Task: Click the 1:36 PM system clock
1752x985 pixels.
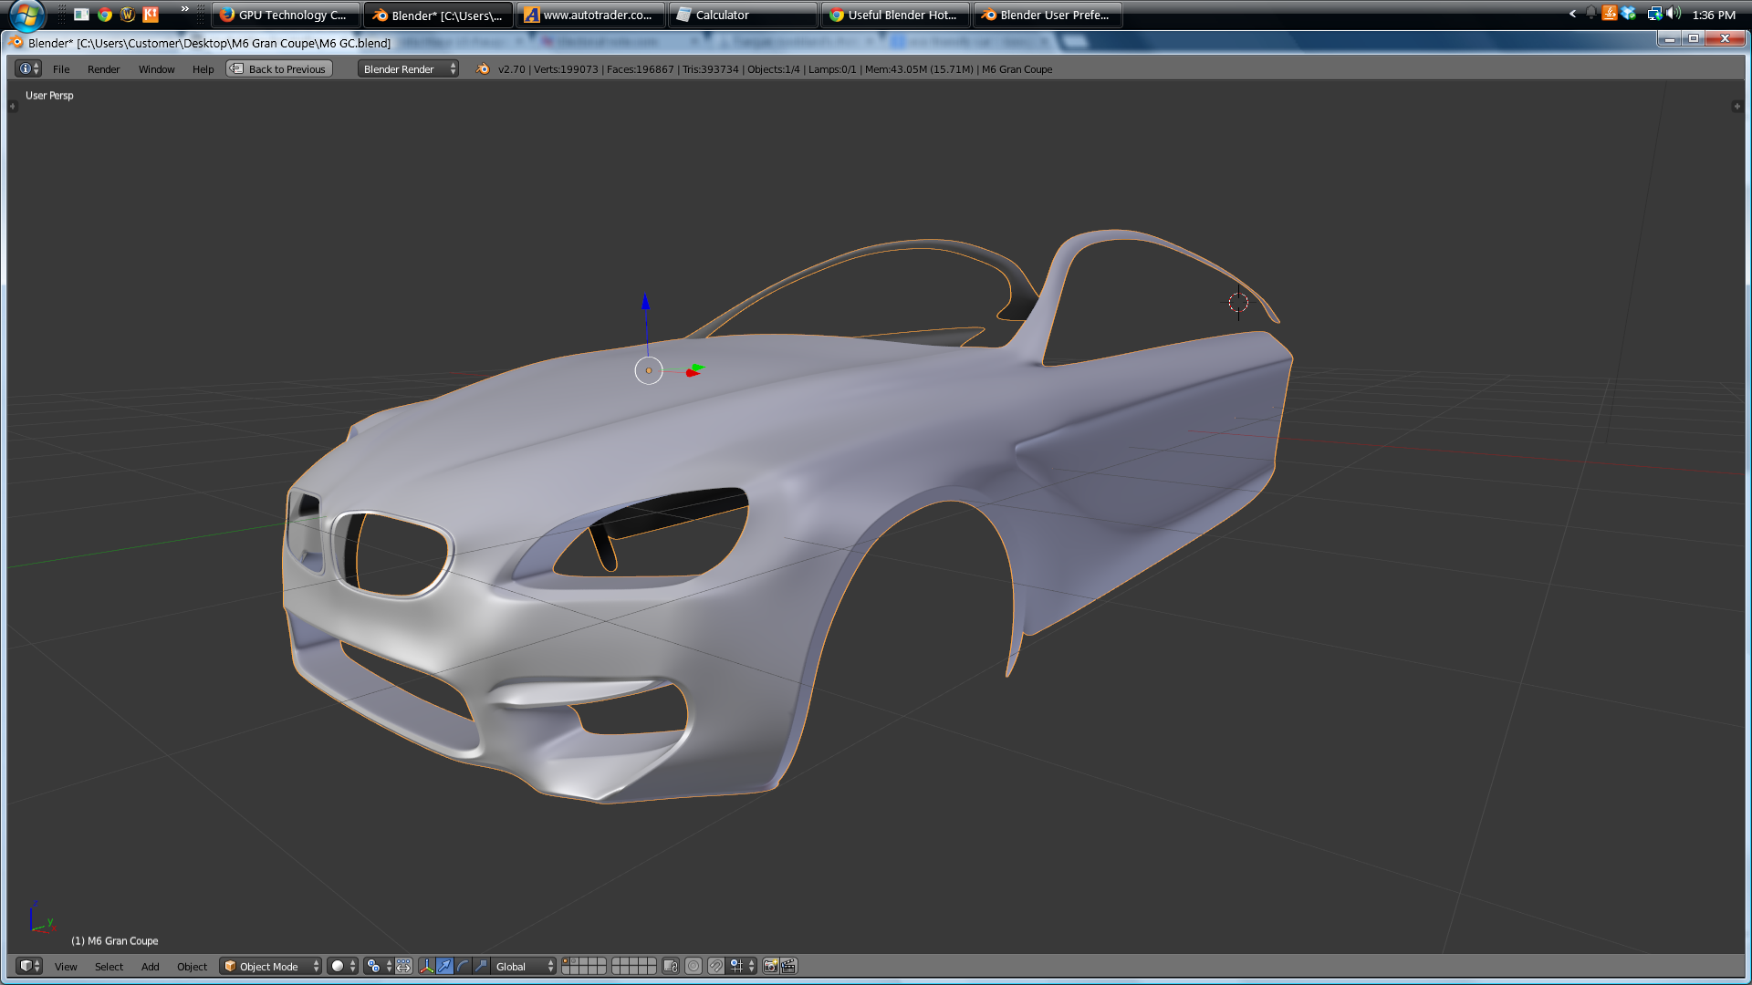Action: click(1714, 15)
